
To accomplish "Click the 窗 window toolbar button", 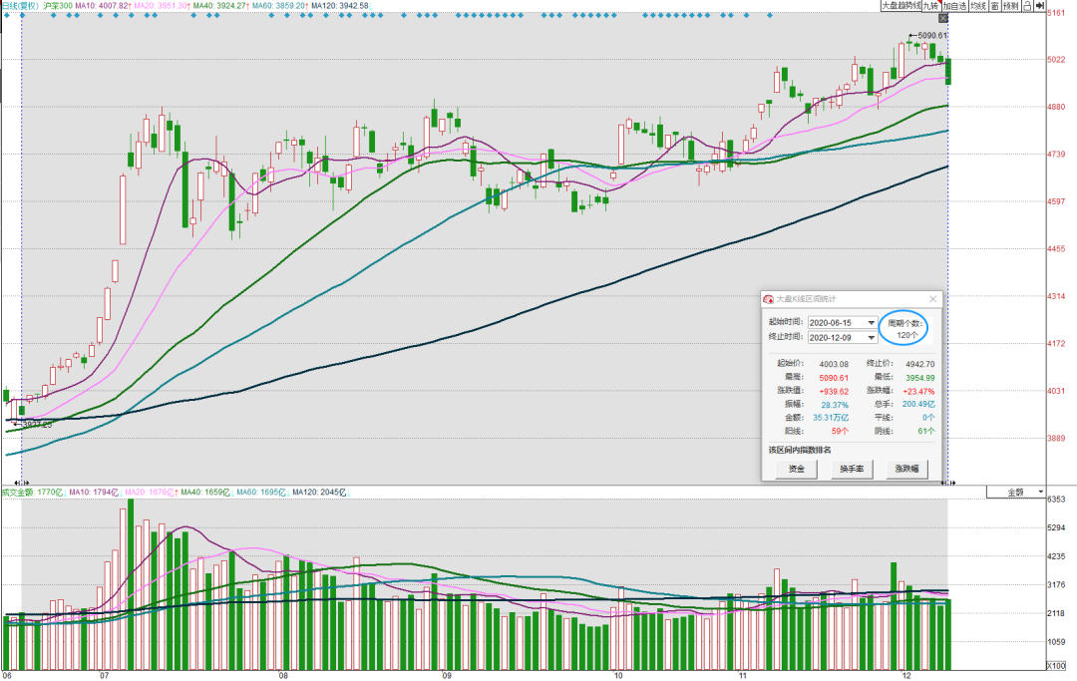I will click(994, 6).
